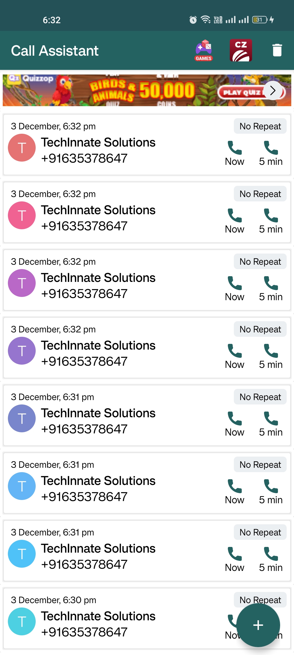Open the Games controller icon
This screenshot has width=294, height=655.
(x=204, y=50)
